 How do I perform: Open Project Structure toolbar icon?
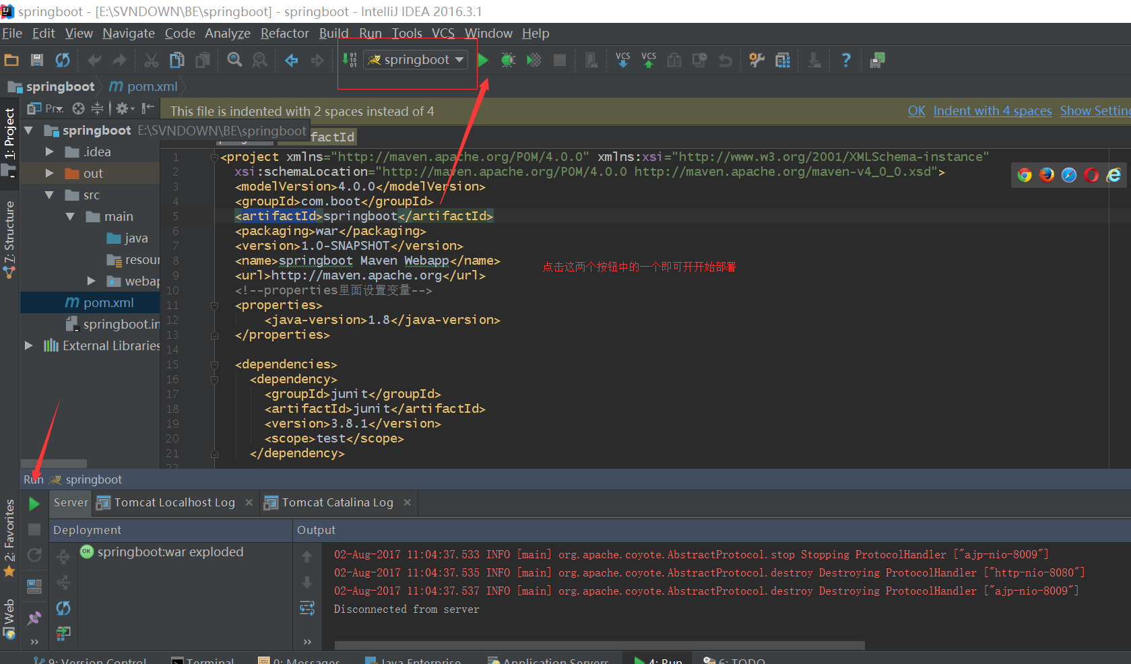783,60
